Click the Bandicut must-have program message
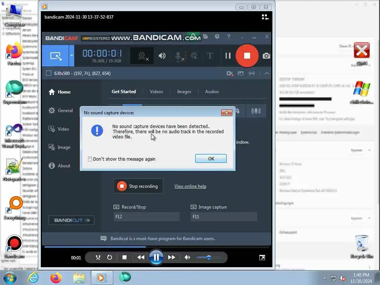 pos(163,239)
